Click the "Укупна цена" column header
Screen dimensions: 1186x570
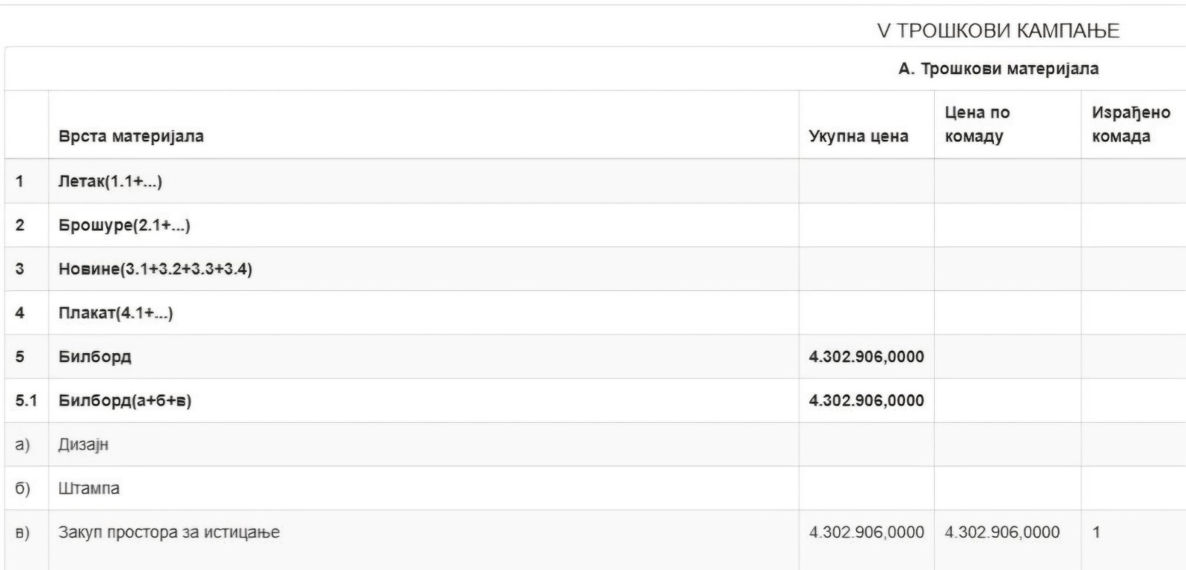click(858, 136)
